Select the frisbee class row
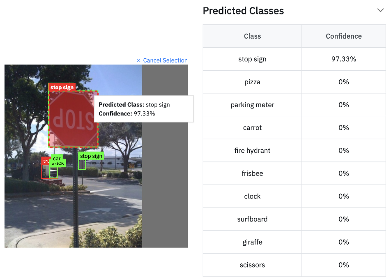 (x=252, y=173)
